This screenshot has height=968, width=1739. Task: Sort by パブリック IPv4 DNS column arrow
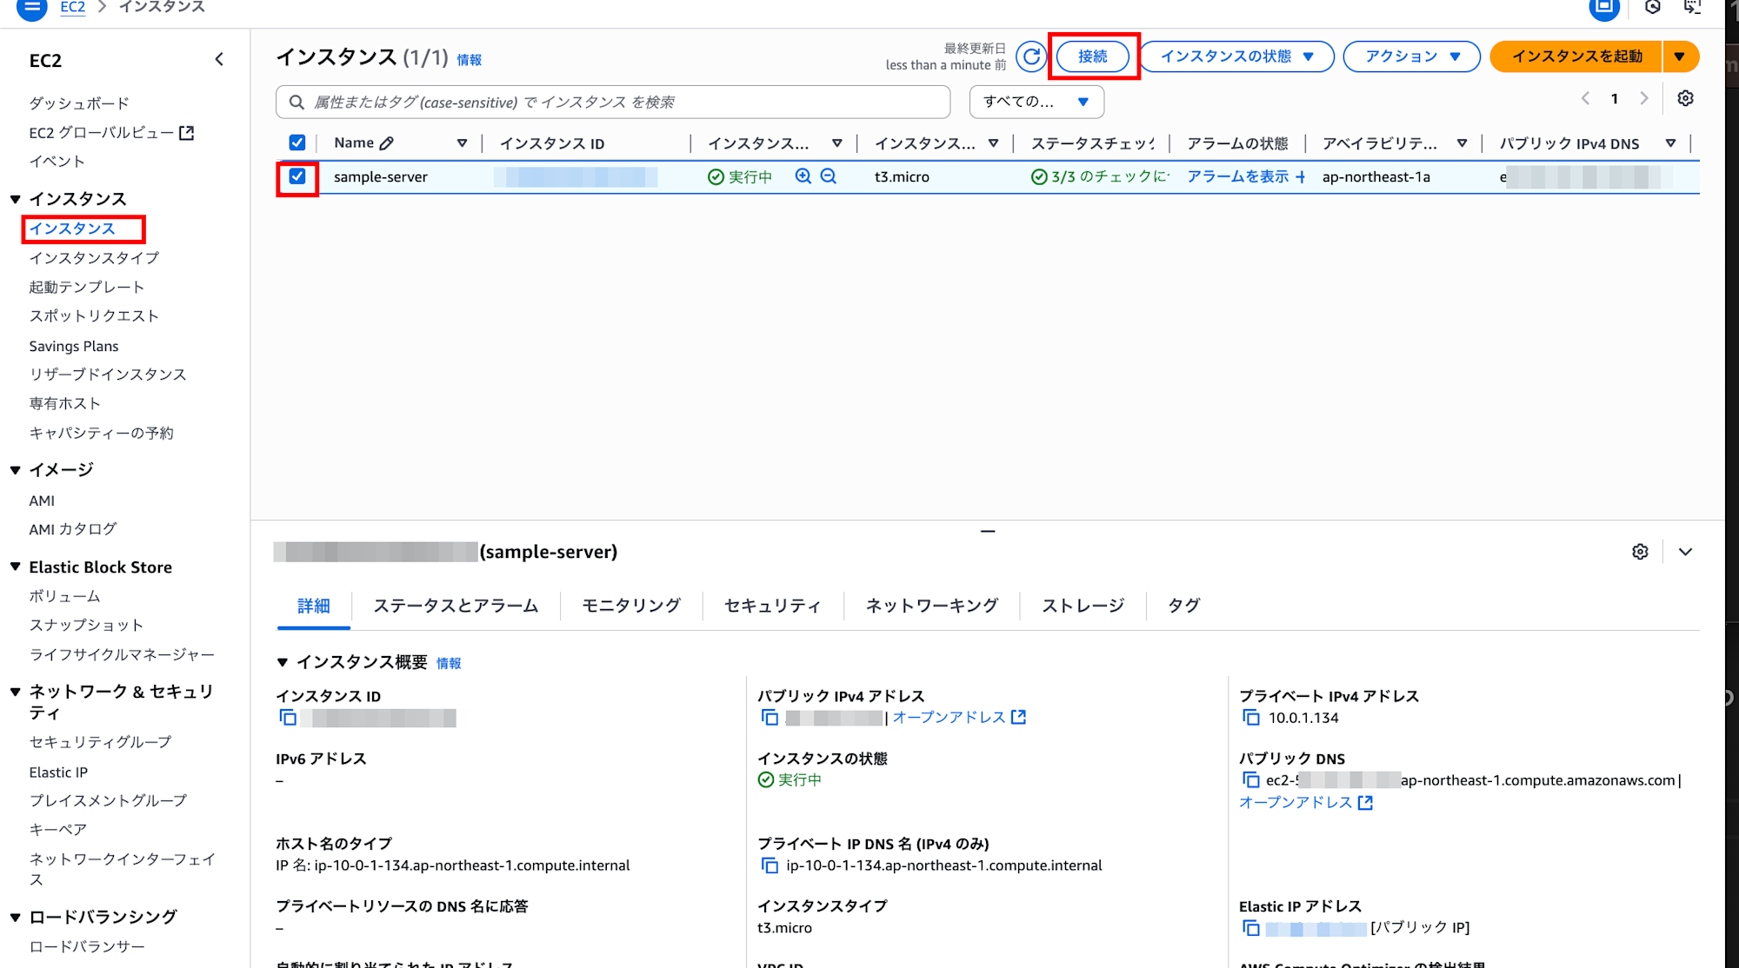(x=1670, y=143)
